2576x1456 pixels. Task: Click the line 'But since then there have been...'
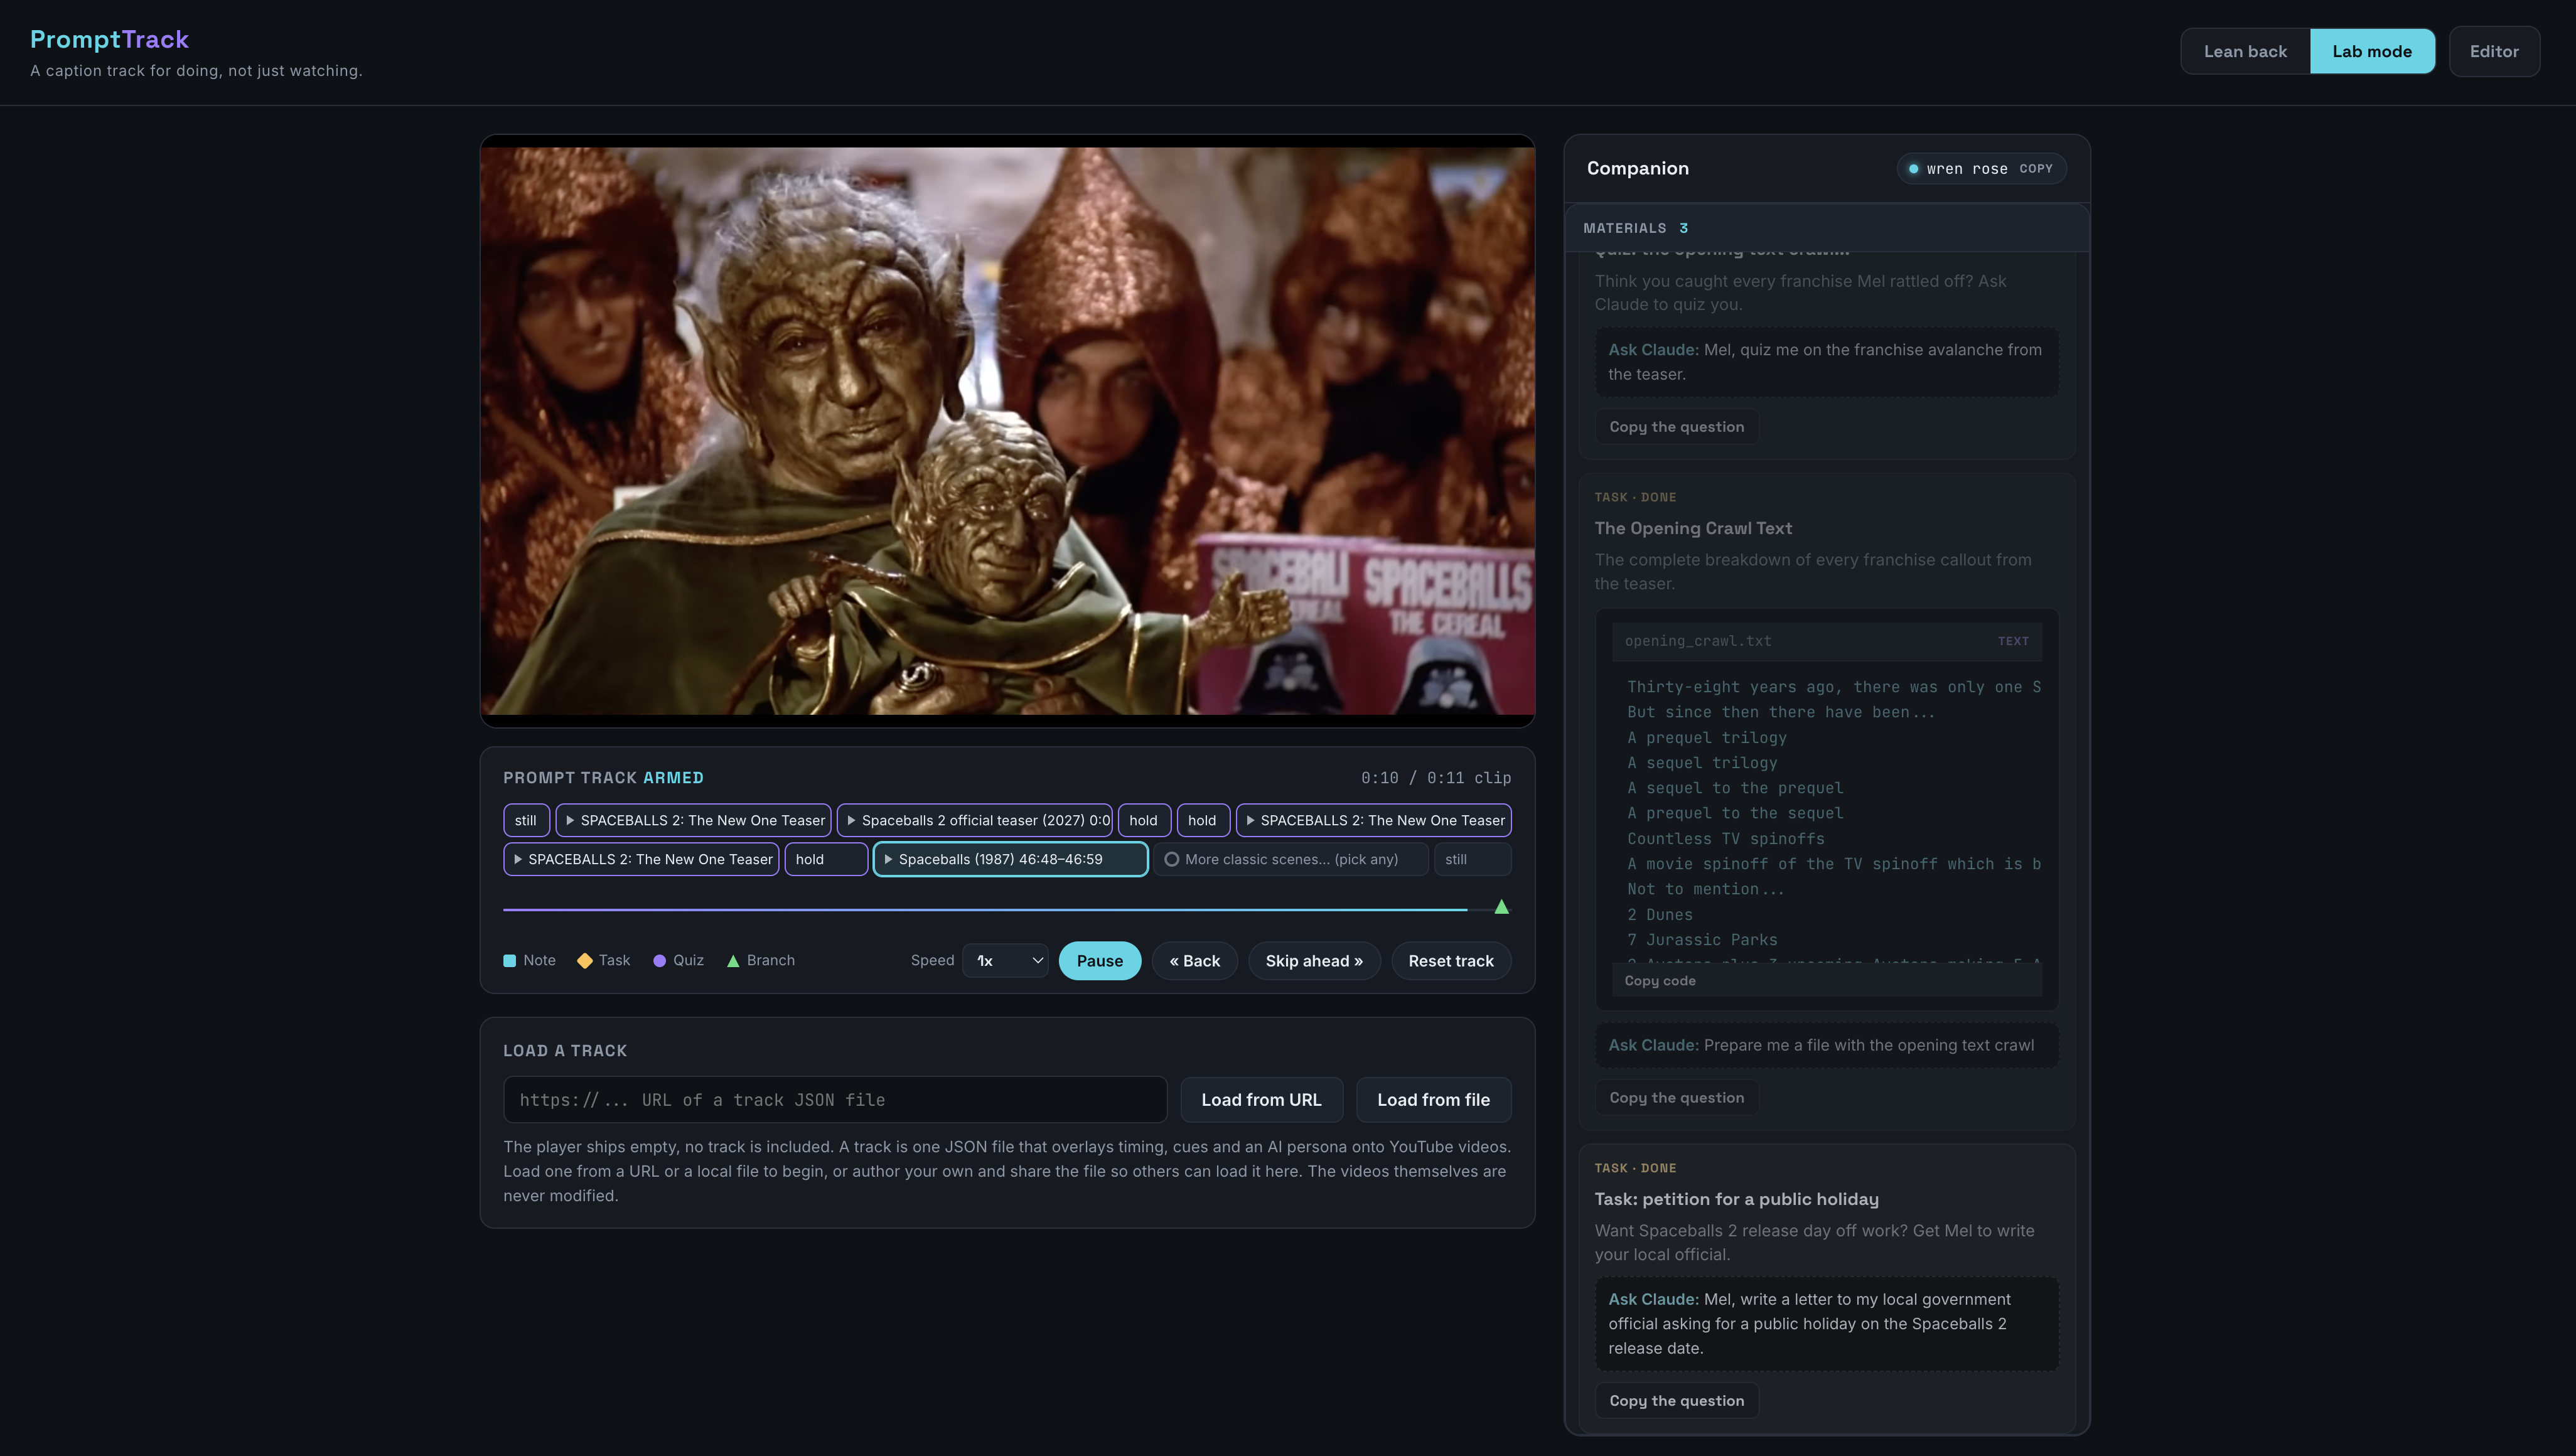click(x=1780, y=712)
